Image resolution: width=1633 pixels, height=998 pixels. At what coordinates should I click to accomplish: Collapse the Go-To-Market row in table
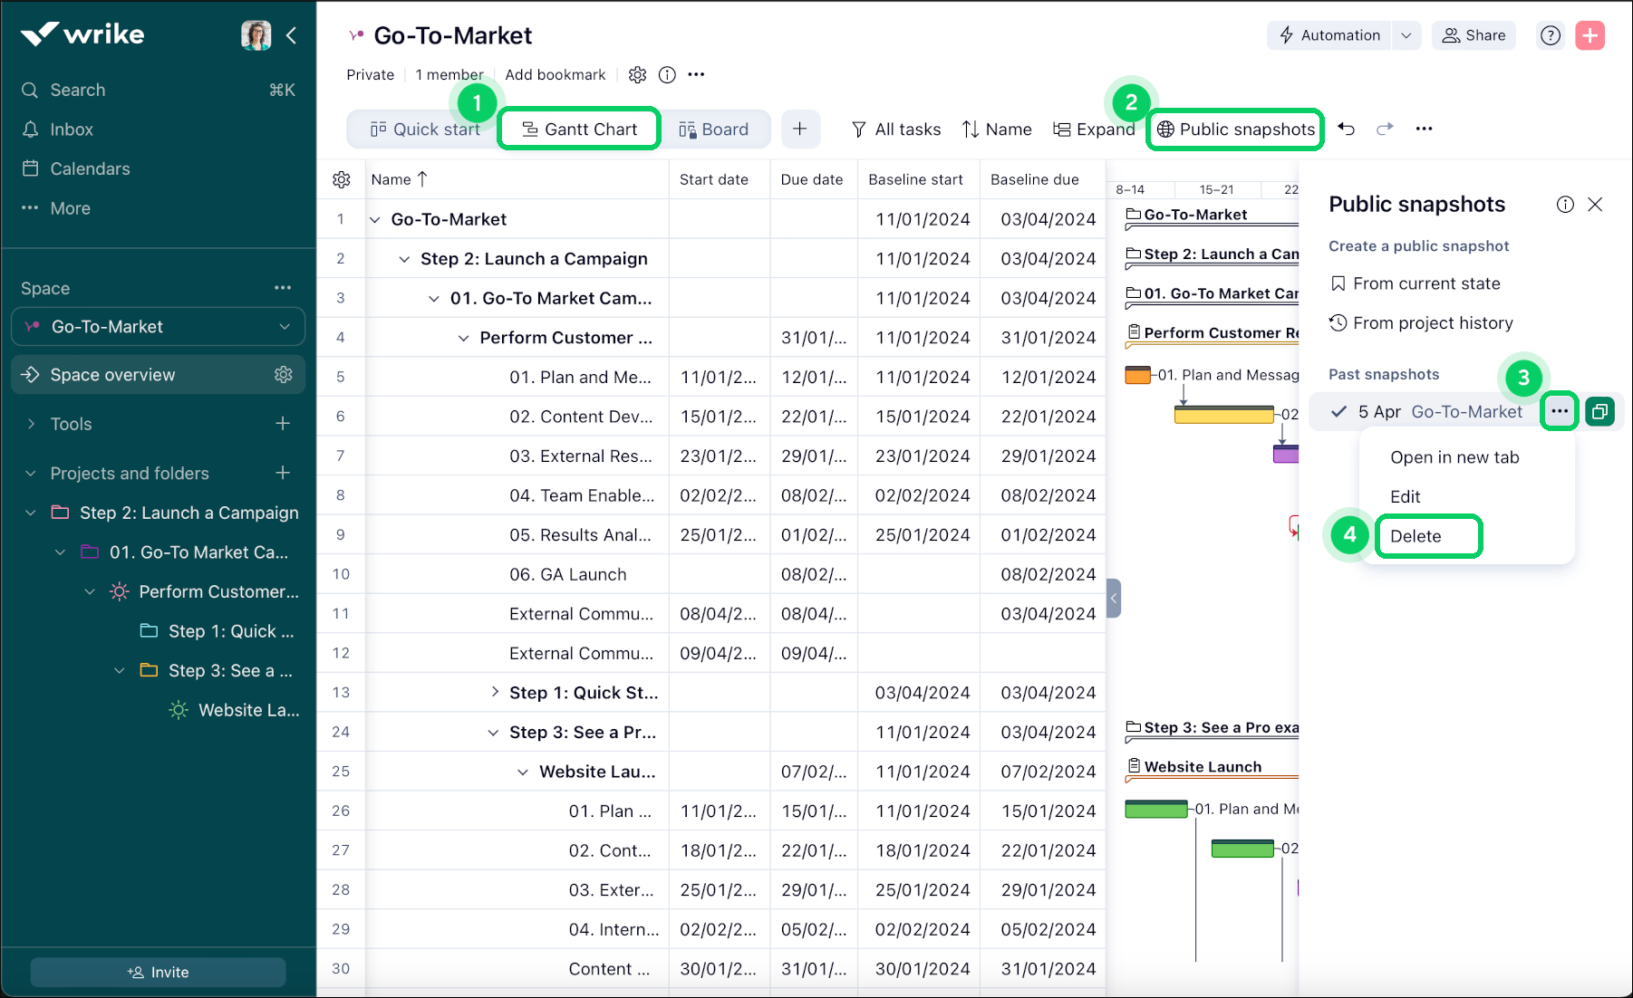click(x=375, y=220)
